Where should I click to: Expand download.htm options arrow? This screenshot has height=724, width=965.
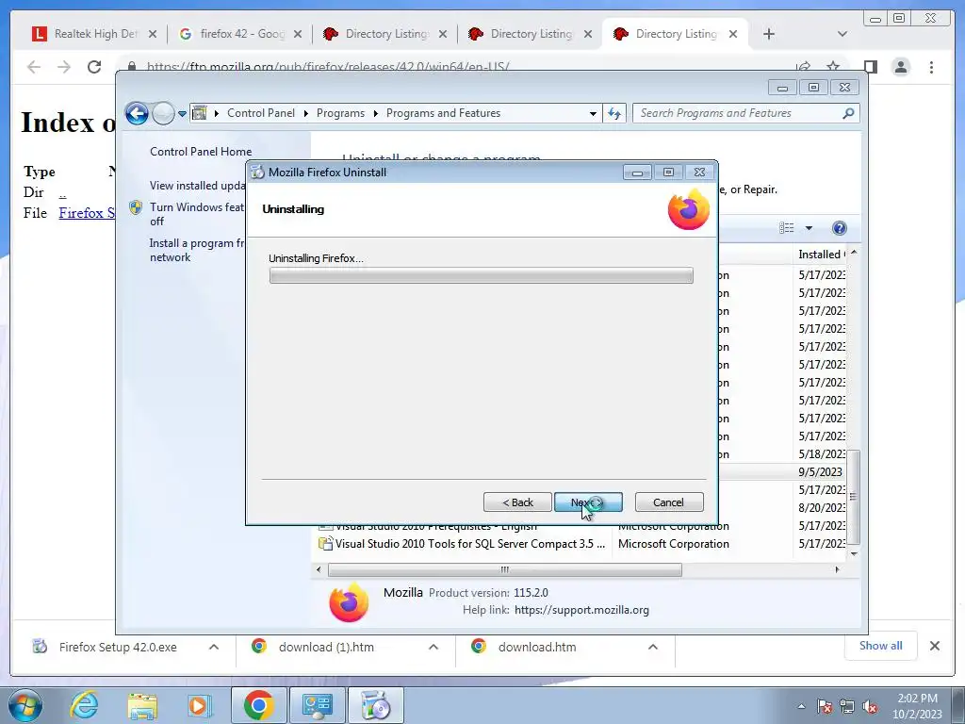(x=653, y=647)
